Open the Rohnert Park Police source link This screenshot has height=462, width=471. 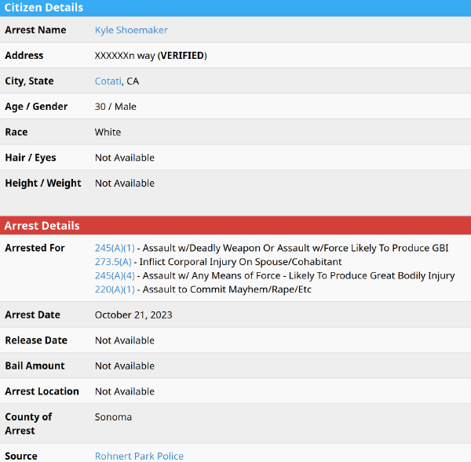pos(139,456)
